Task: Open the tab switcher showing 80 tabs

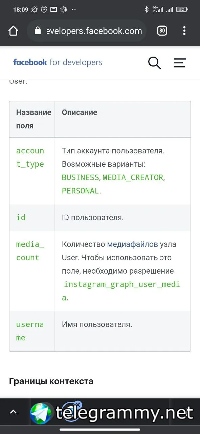Action: click(x=162, y=31)
